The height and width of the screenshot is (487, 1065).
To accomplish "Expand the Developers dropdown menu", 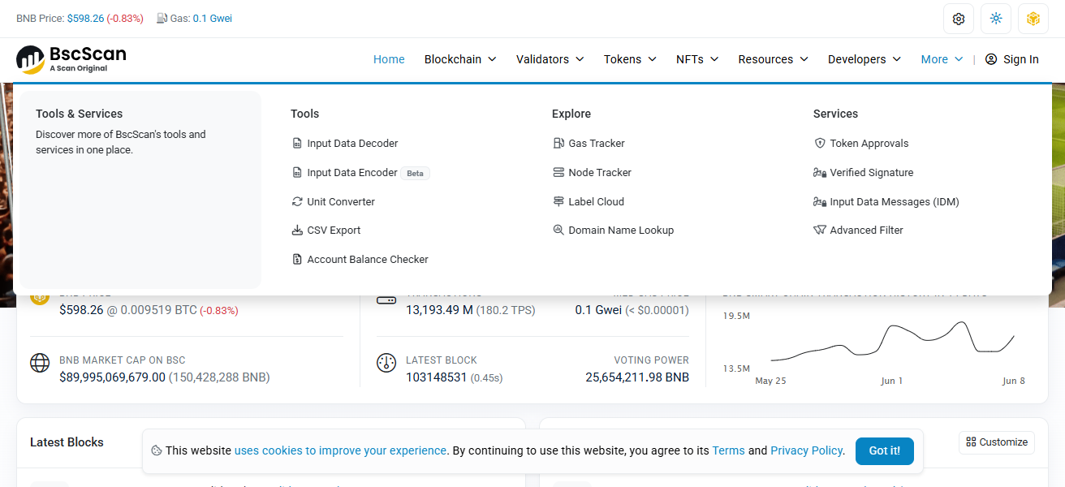I will 865,59.
